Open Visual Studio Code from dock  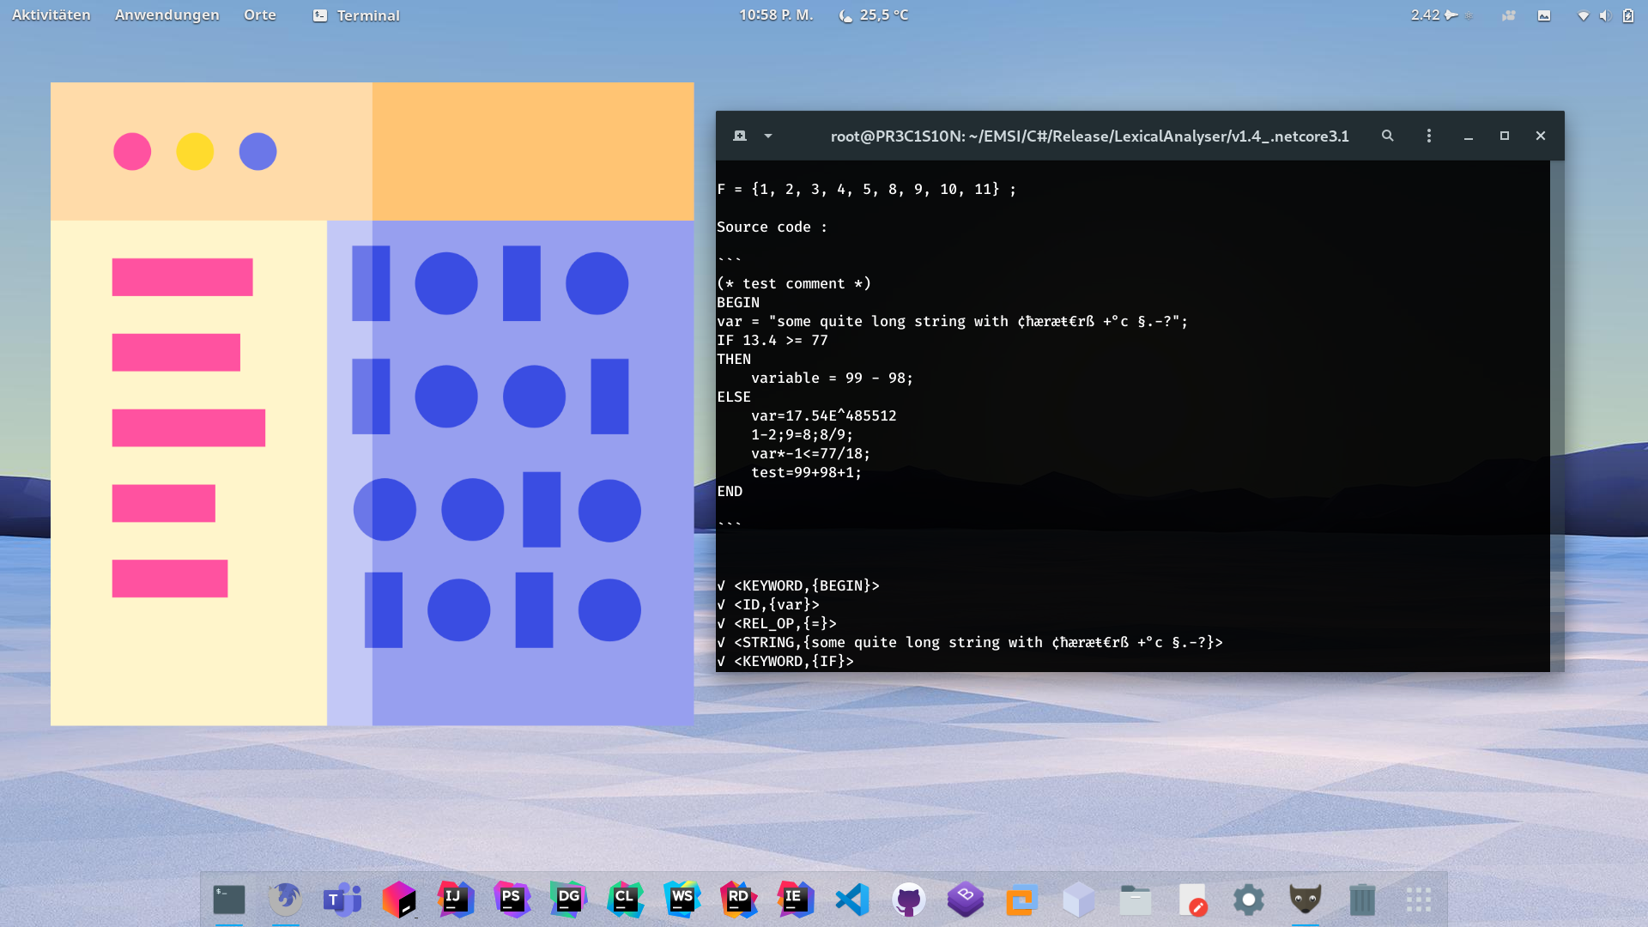click(x=851, y=900)
